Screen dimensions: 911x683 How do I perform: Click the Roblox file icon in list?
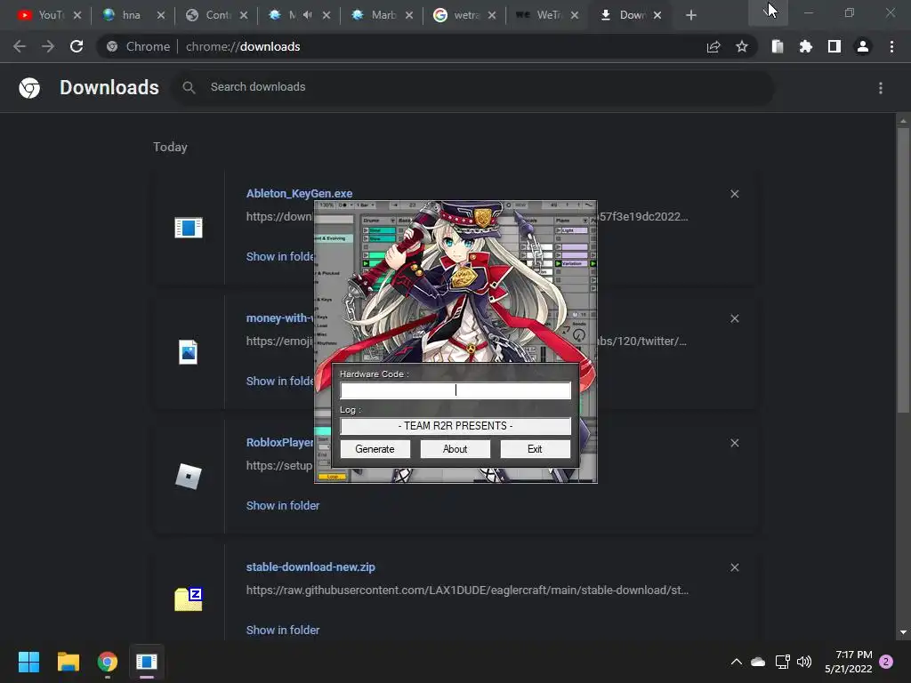(x=189, y=477)
